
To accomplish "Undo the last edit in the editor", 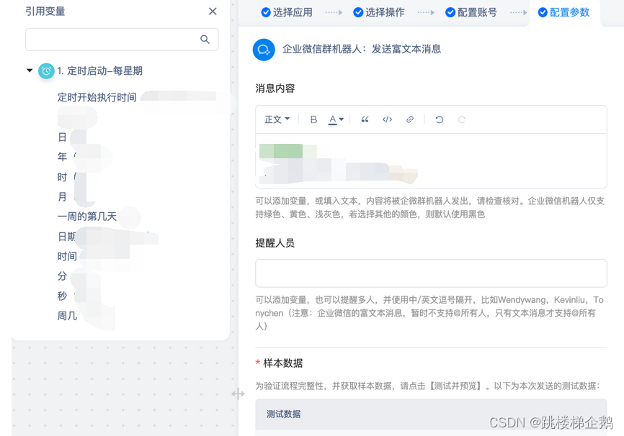I will point(439,119).
